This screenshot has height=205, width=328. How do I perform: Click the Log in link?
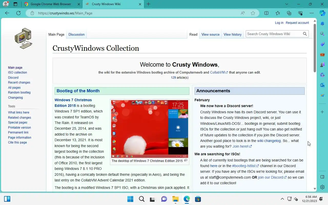(x=279, y=23)
